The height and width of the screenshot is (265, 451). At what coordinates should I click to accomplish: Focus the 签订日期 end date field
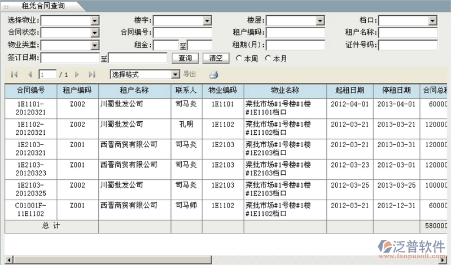[x=138, y=58]
